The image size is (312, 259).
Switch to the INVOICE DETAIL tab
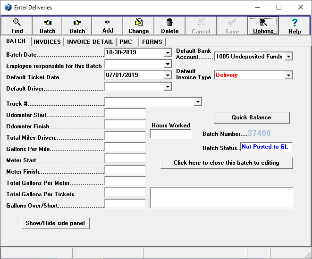[x=90, y=42]
